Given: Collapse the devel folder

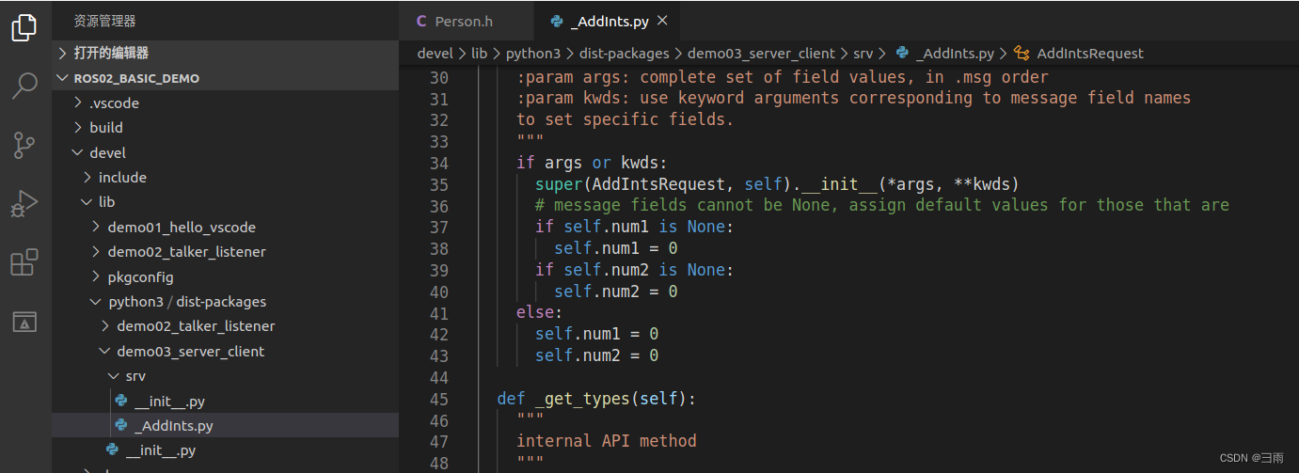Looking at the screenshot, I should point(225,152).
